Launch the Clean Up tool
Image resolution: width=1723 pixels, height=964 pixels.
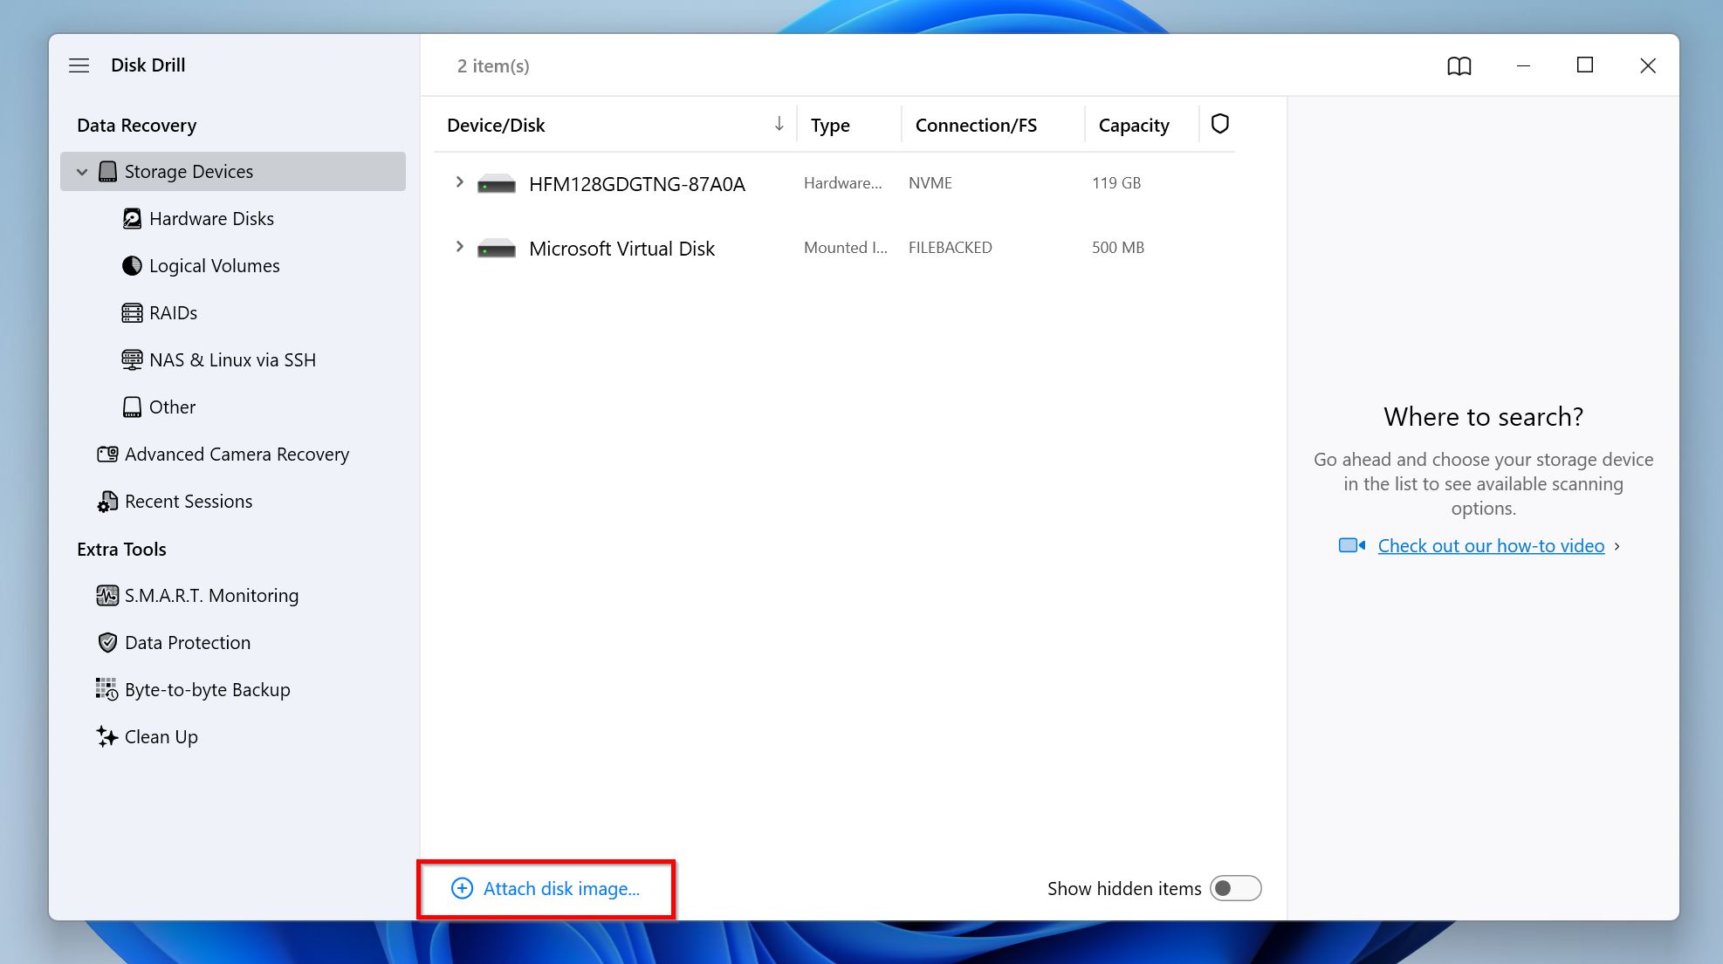161,736
